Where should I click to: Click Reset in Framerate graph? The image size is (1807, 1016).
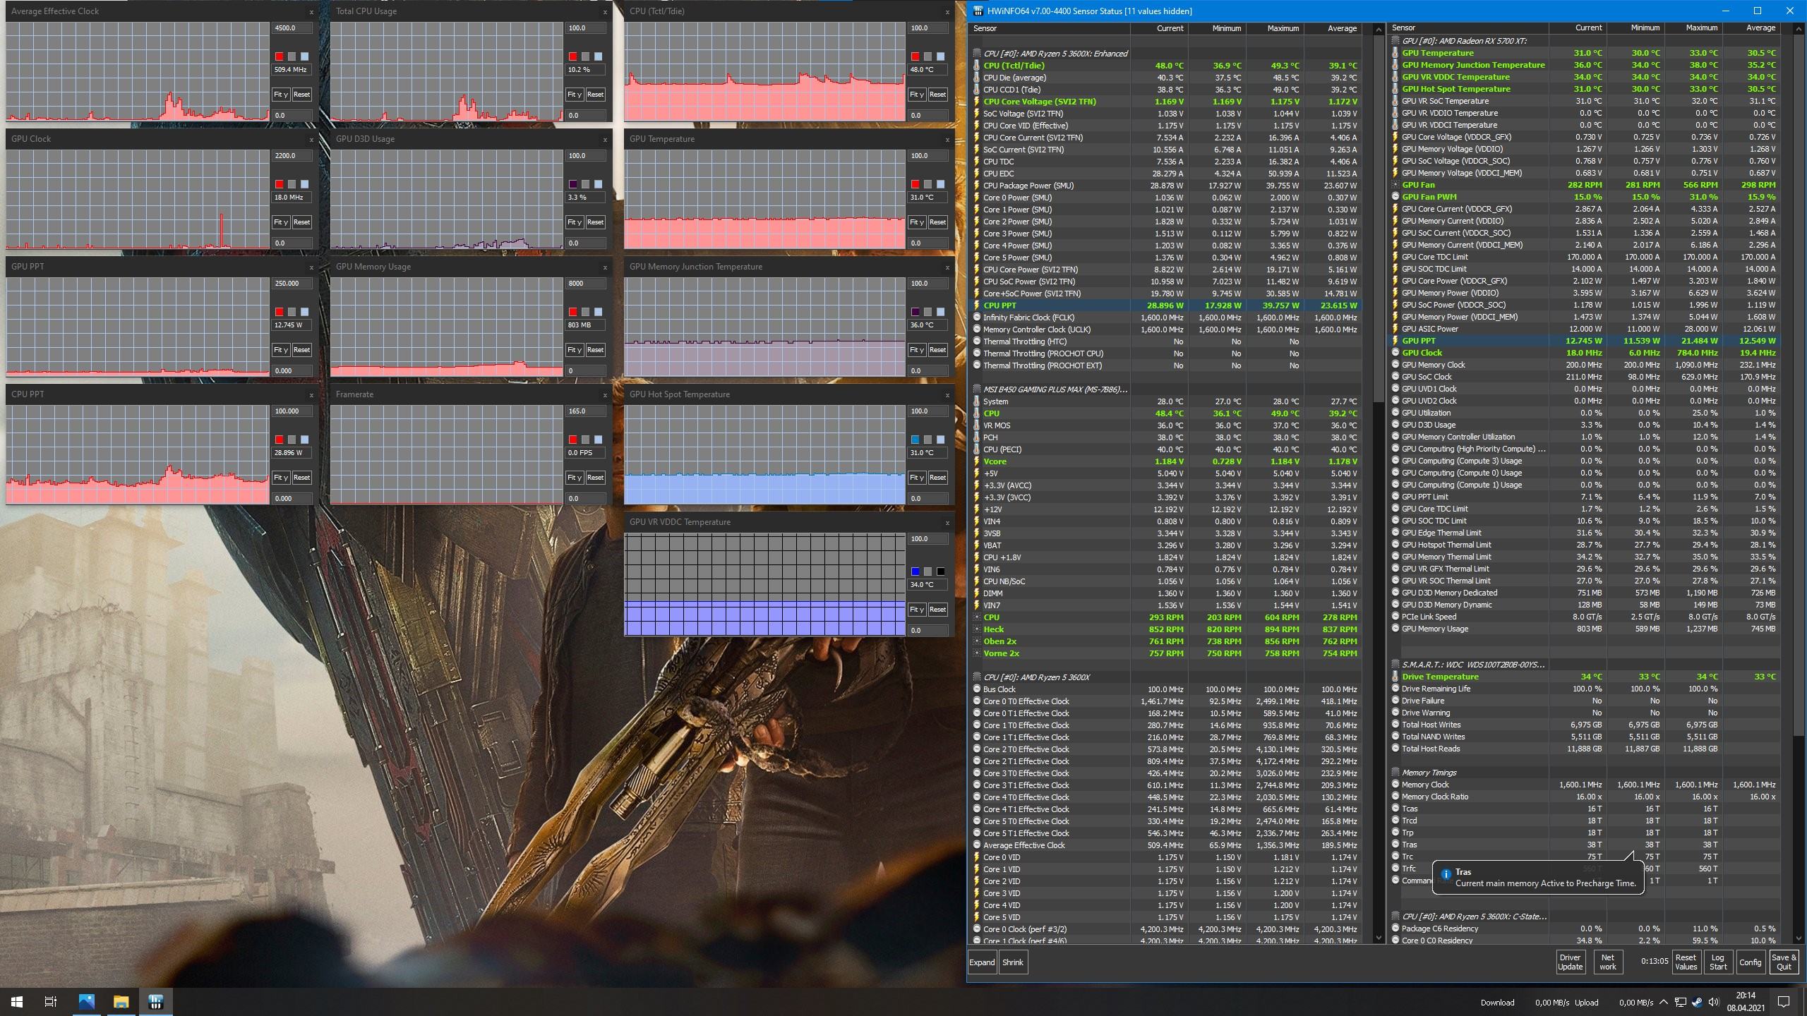pyautogui.click(x=595, y=478)
